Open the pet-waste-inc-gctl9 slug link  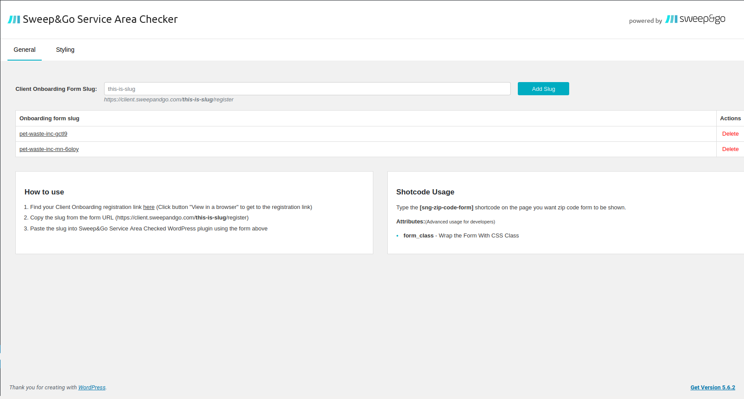[43, 134]
